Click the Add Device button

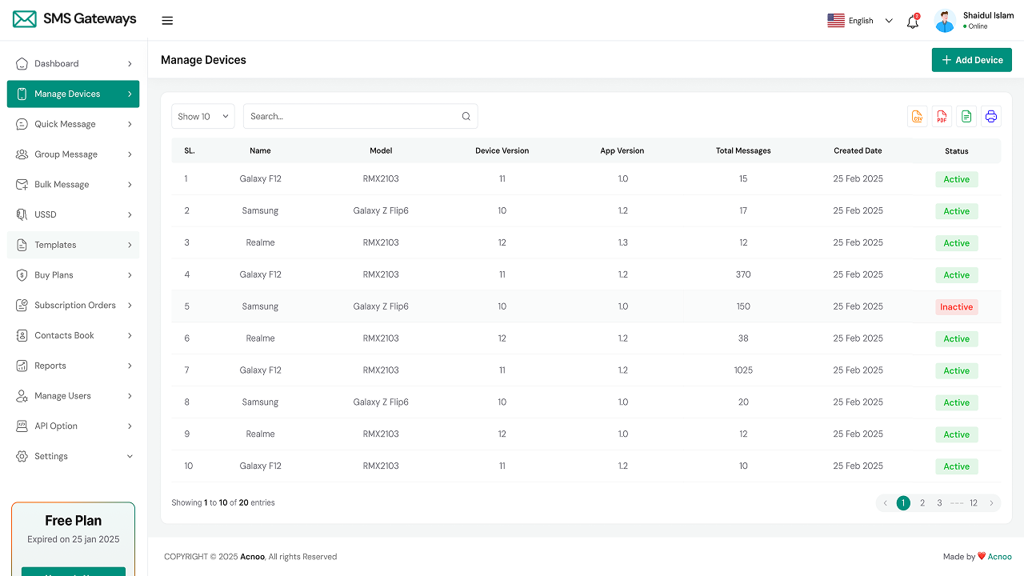[971, 59]
